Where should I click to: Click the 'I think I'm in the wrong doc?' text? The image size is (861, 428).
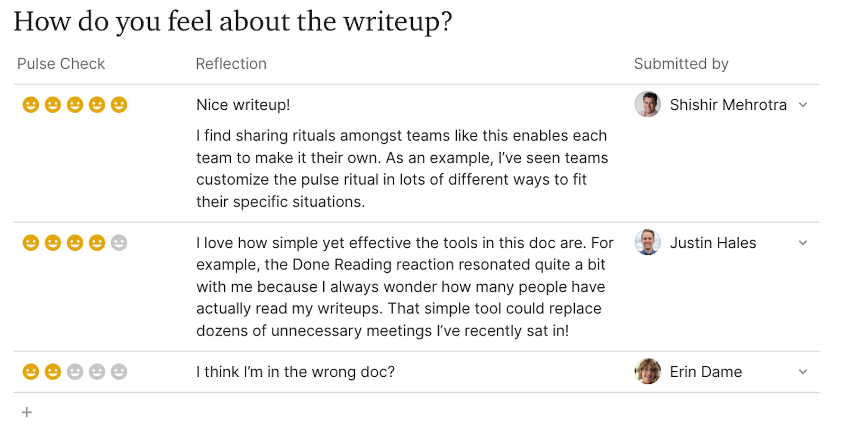(295, 372)
